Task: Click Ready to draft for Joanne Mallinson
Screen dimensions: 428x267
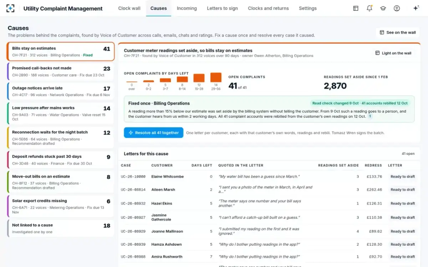Action: coord(403,231)
